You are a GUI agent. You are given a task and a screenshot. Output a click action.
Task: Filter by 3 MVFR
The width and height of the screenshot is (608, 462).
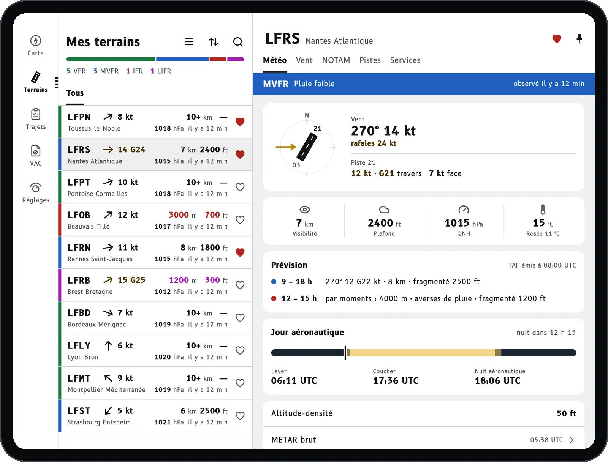(106, 71)
